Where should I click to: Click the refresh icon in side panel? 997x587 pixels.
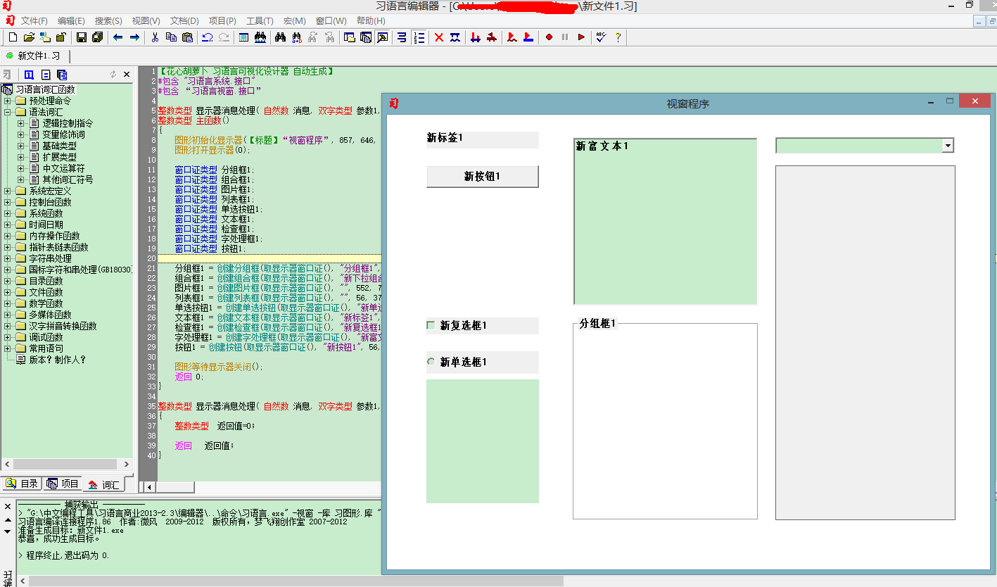pyautogui.click(x=113, y=74)
